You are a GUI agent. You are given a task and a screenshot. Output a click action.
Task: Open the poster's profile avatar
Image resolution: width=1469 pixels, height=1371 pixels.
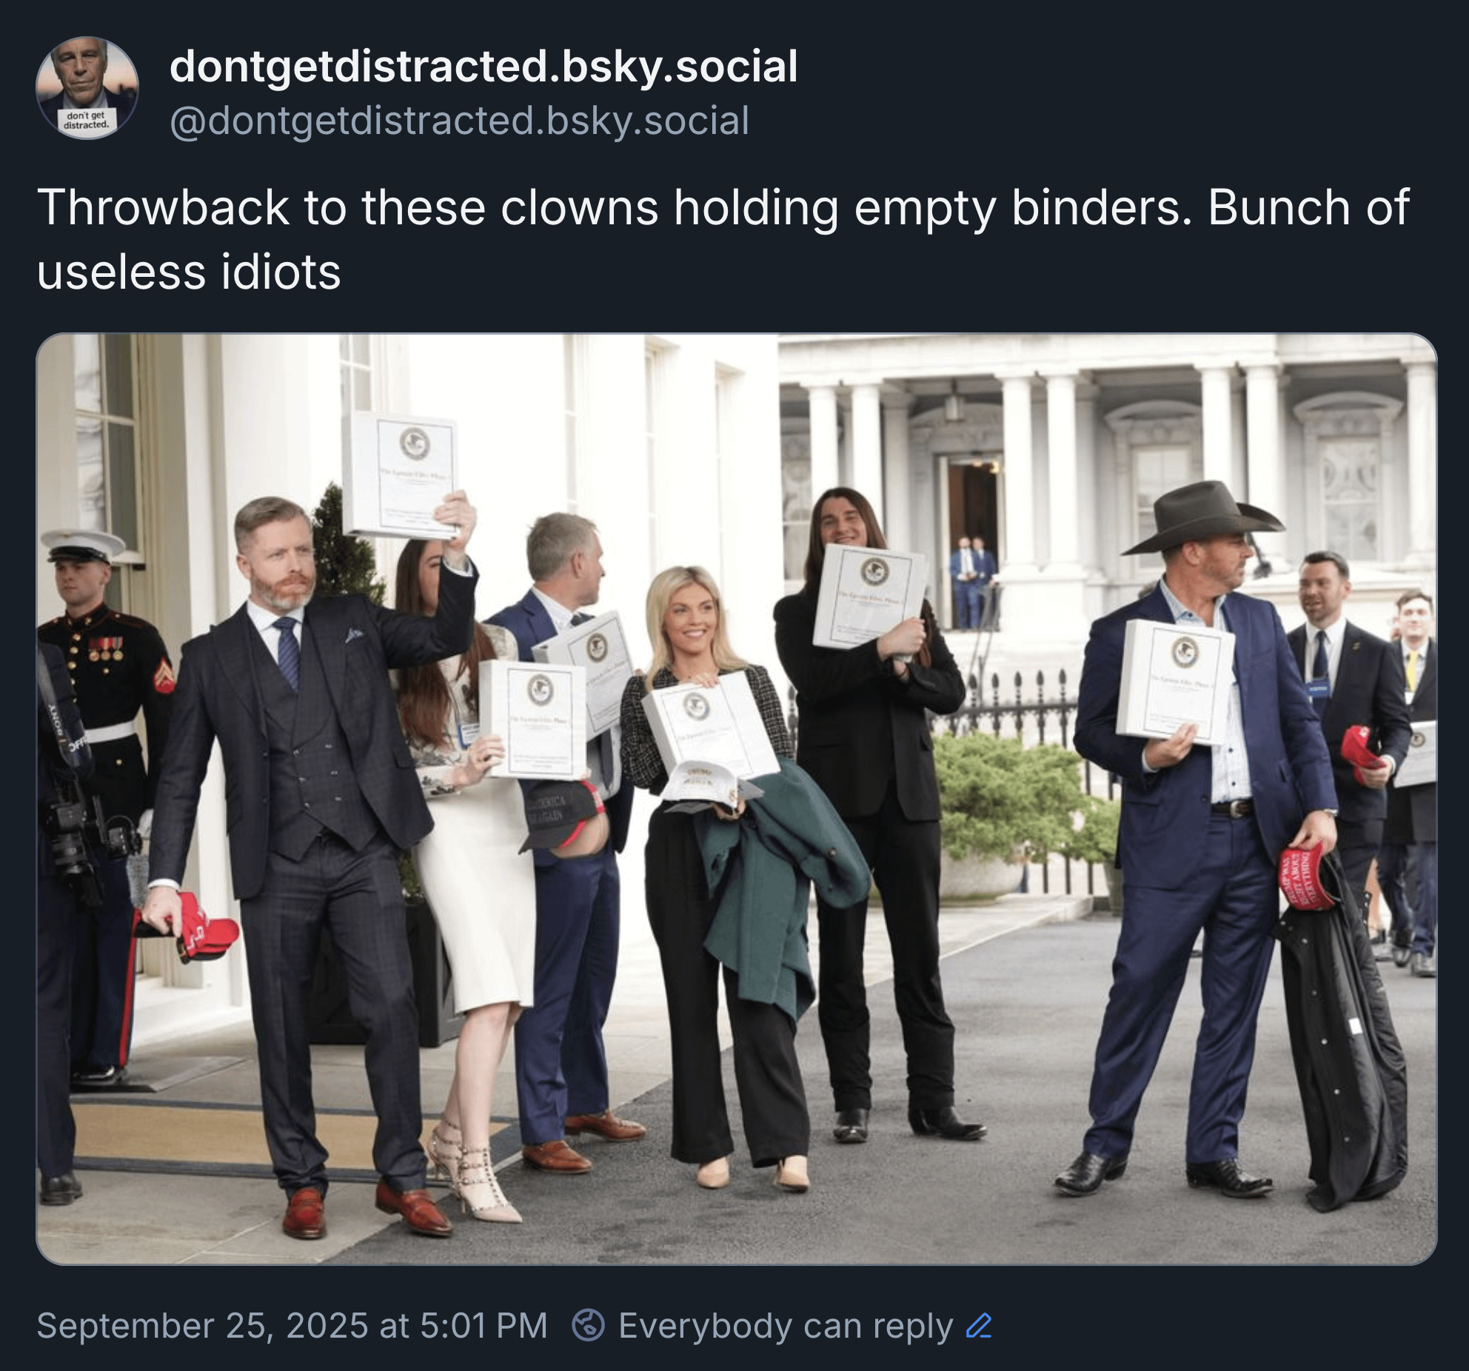pos(87,88)
